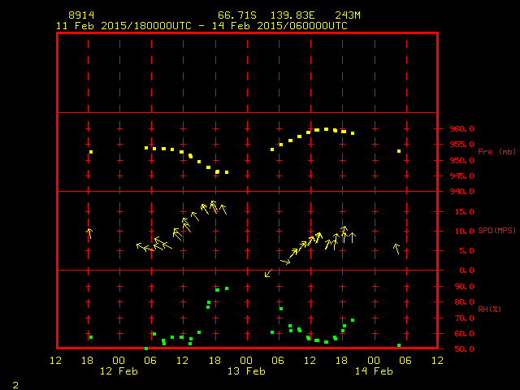
Task: Click the wind arrow below the 0.0 line
Action: [x=268, y=273]
